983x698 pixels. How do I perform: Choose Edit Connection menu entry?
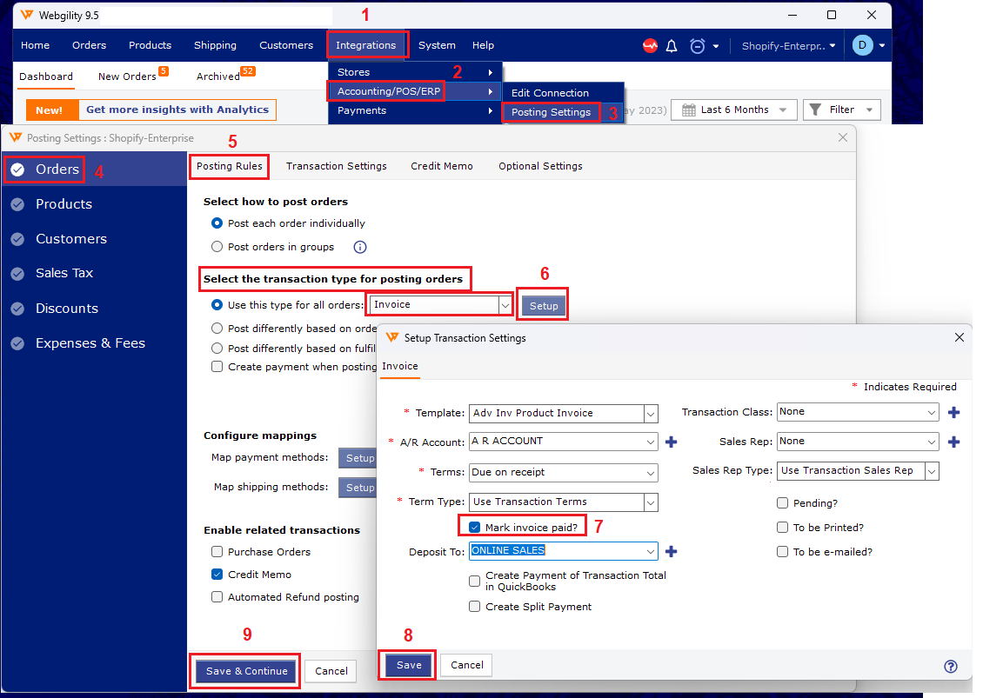click(551, 93)
